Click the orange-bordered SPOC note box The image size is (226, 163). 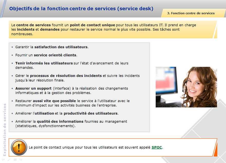[x=113, y=151]
